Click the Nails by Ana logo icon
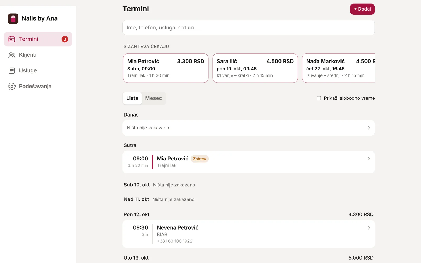Image resolution: width=421 pixels, height=263 pixels. [13, 19]
